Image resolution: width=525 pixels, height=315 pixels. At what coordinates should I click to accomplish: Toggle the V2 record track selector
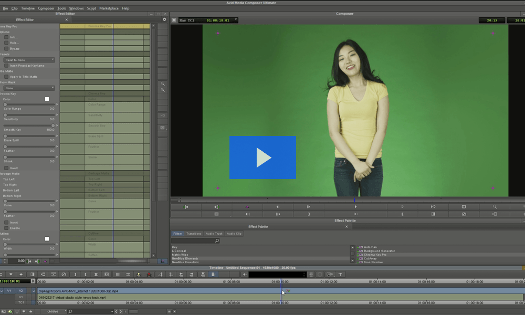[x=21, y=291]
